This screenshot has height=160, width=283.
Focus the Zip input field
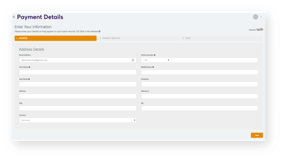[200, 108]
